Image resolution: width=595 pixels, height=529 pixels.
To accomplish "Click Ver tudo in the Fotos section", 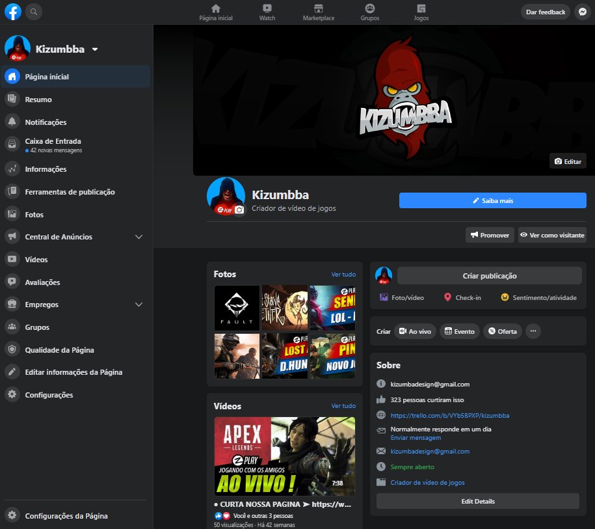I will (343, 274).
